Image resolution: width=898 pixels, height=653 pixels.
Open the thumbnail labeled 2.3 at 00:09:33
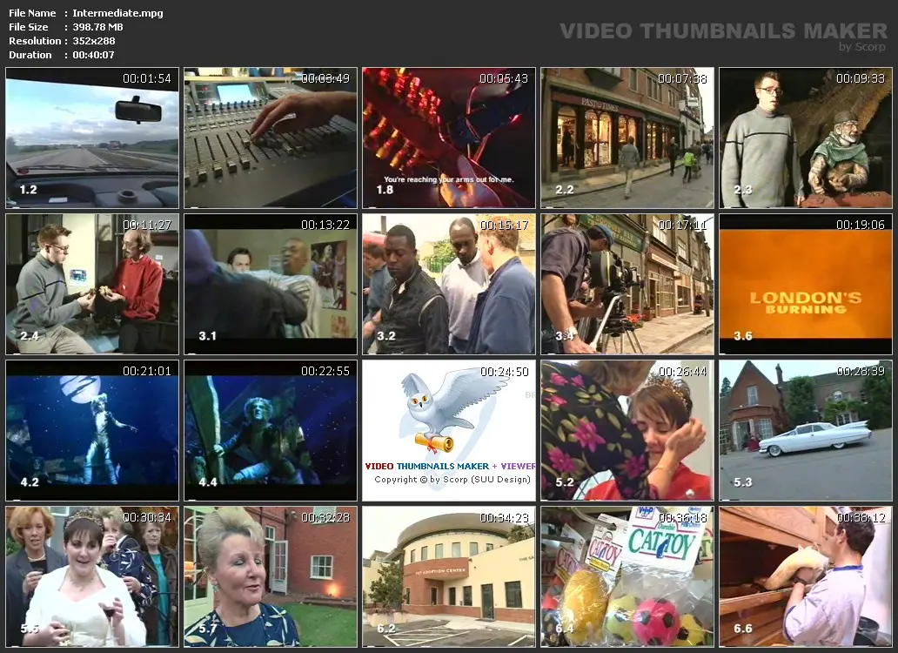point(806,138)
